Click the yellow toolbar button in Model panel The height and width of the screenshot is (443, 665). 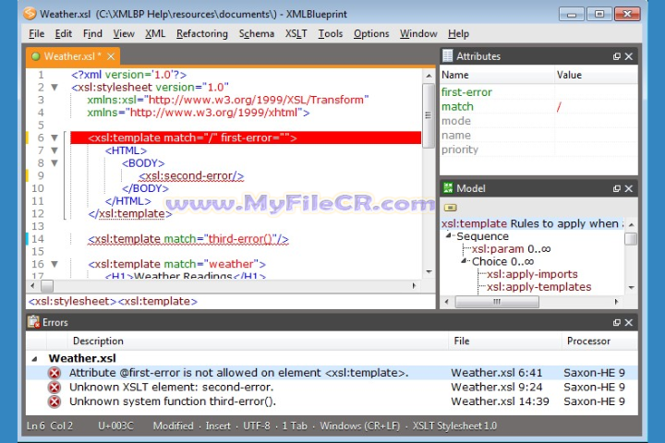pyautogui.click(x=450, y=208)
